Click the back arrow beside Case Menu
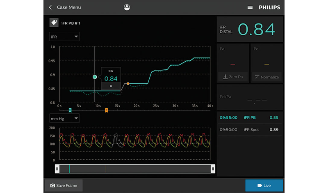This screenshot has width=328, height=193. click(x=50, y=7)
